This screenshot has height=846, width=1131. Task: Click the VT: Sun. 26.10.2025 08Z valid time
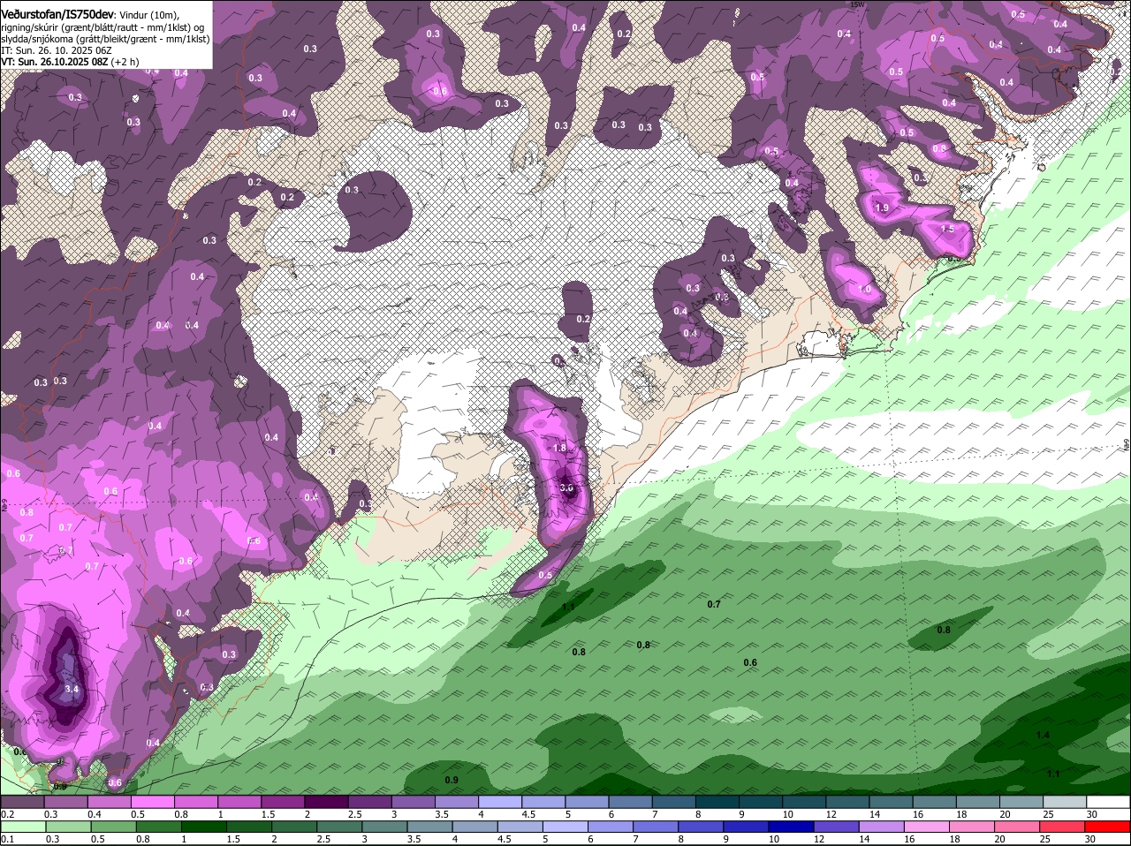[x=54, y=62]
